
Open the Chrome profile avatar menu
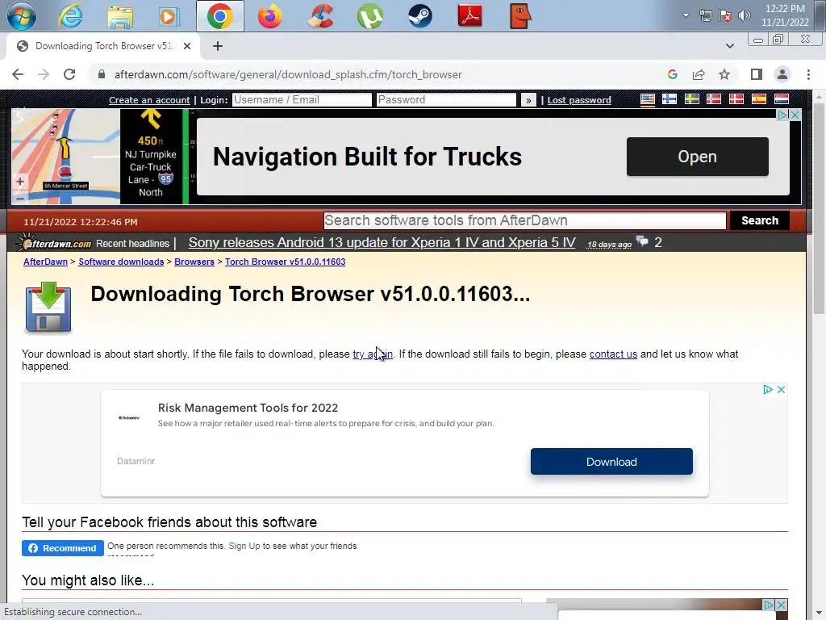tap(782, 74)
